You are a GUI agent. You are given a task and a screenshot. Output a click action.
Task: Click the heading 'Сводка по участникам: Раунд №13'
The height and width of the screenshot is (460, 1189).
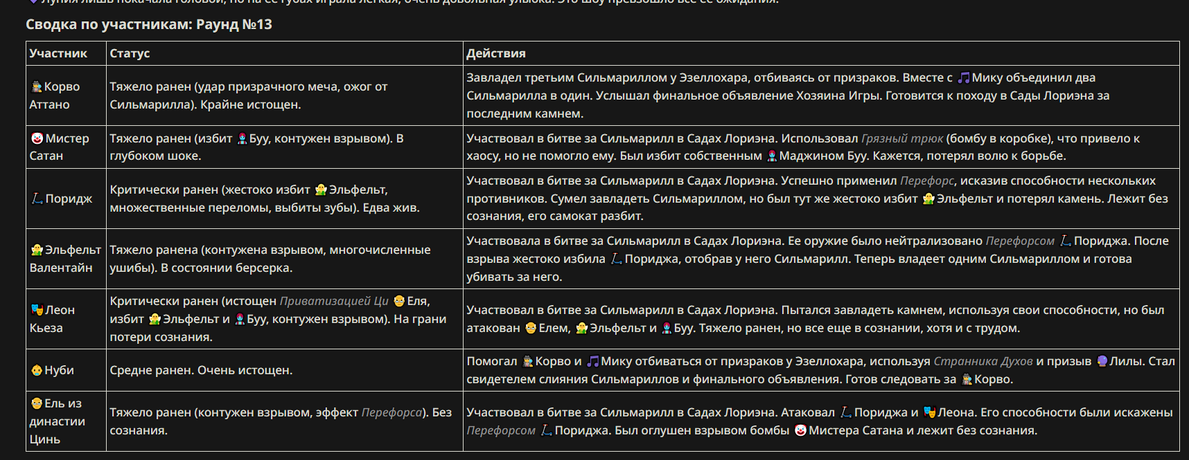click(149, 24)
